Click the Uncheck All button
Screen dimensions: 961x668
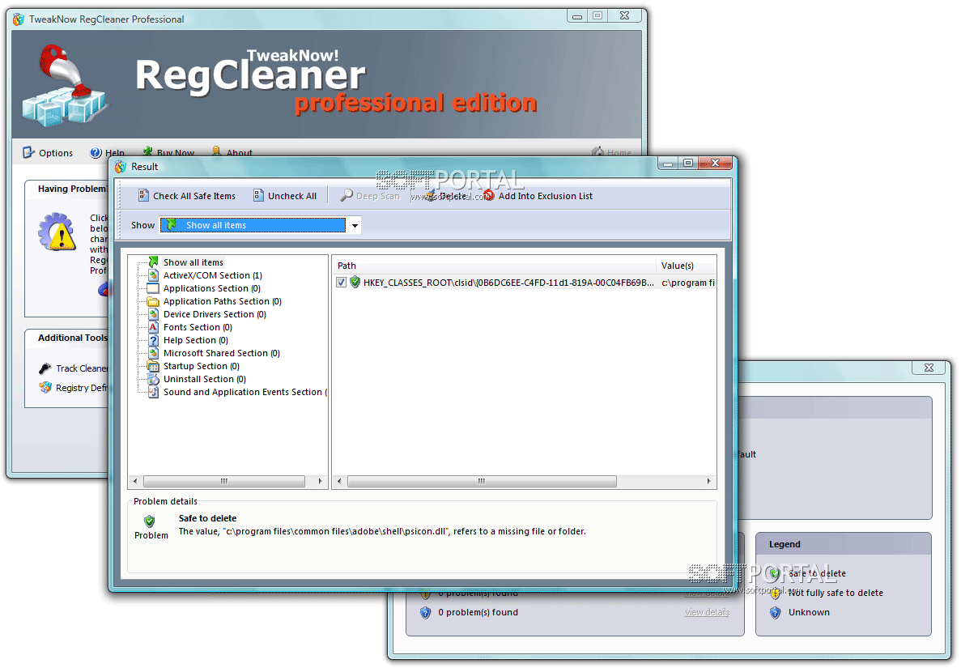(285, 195)
